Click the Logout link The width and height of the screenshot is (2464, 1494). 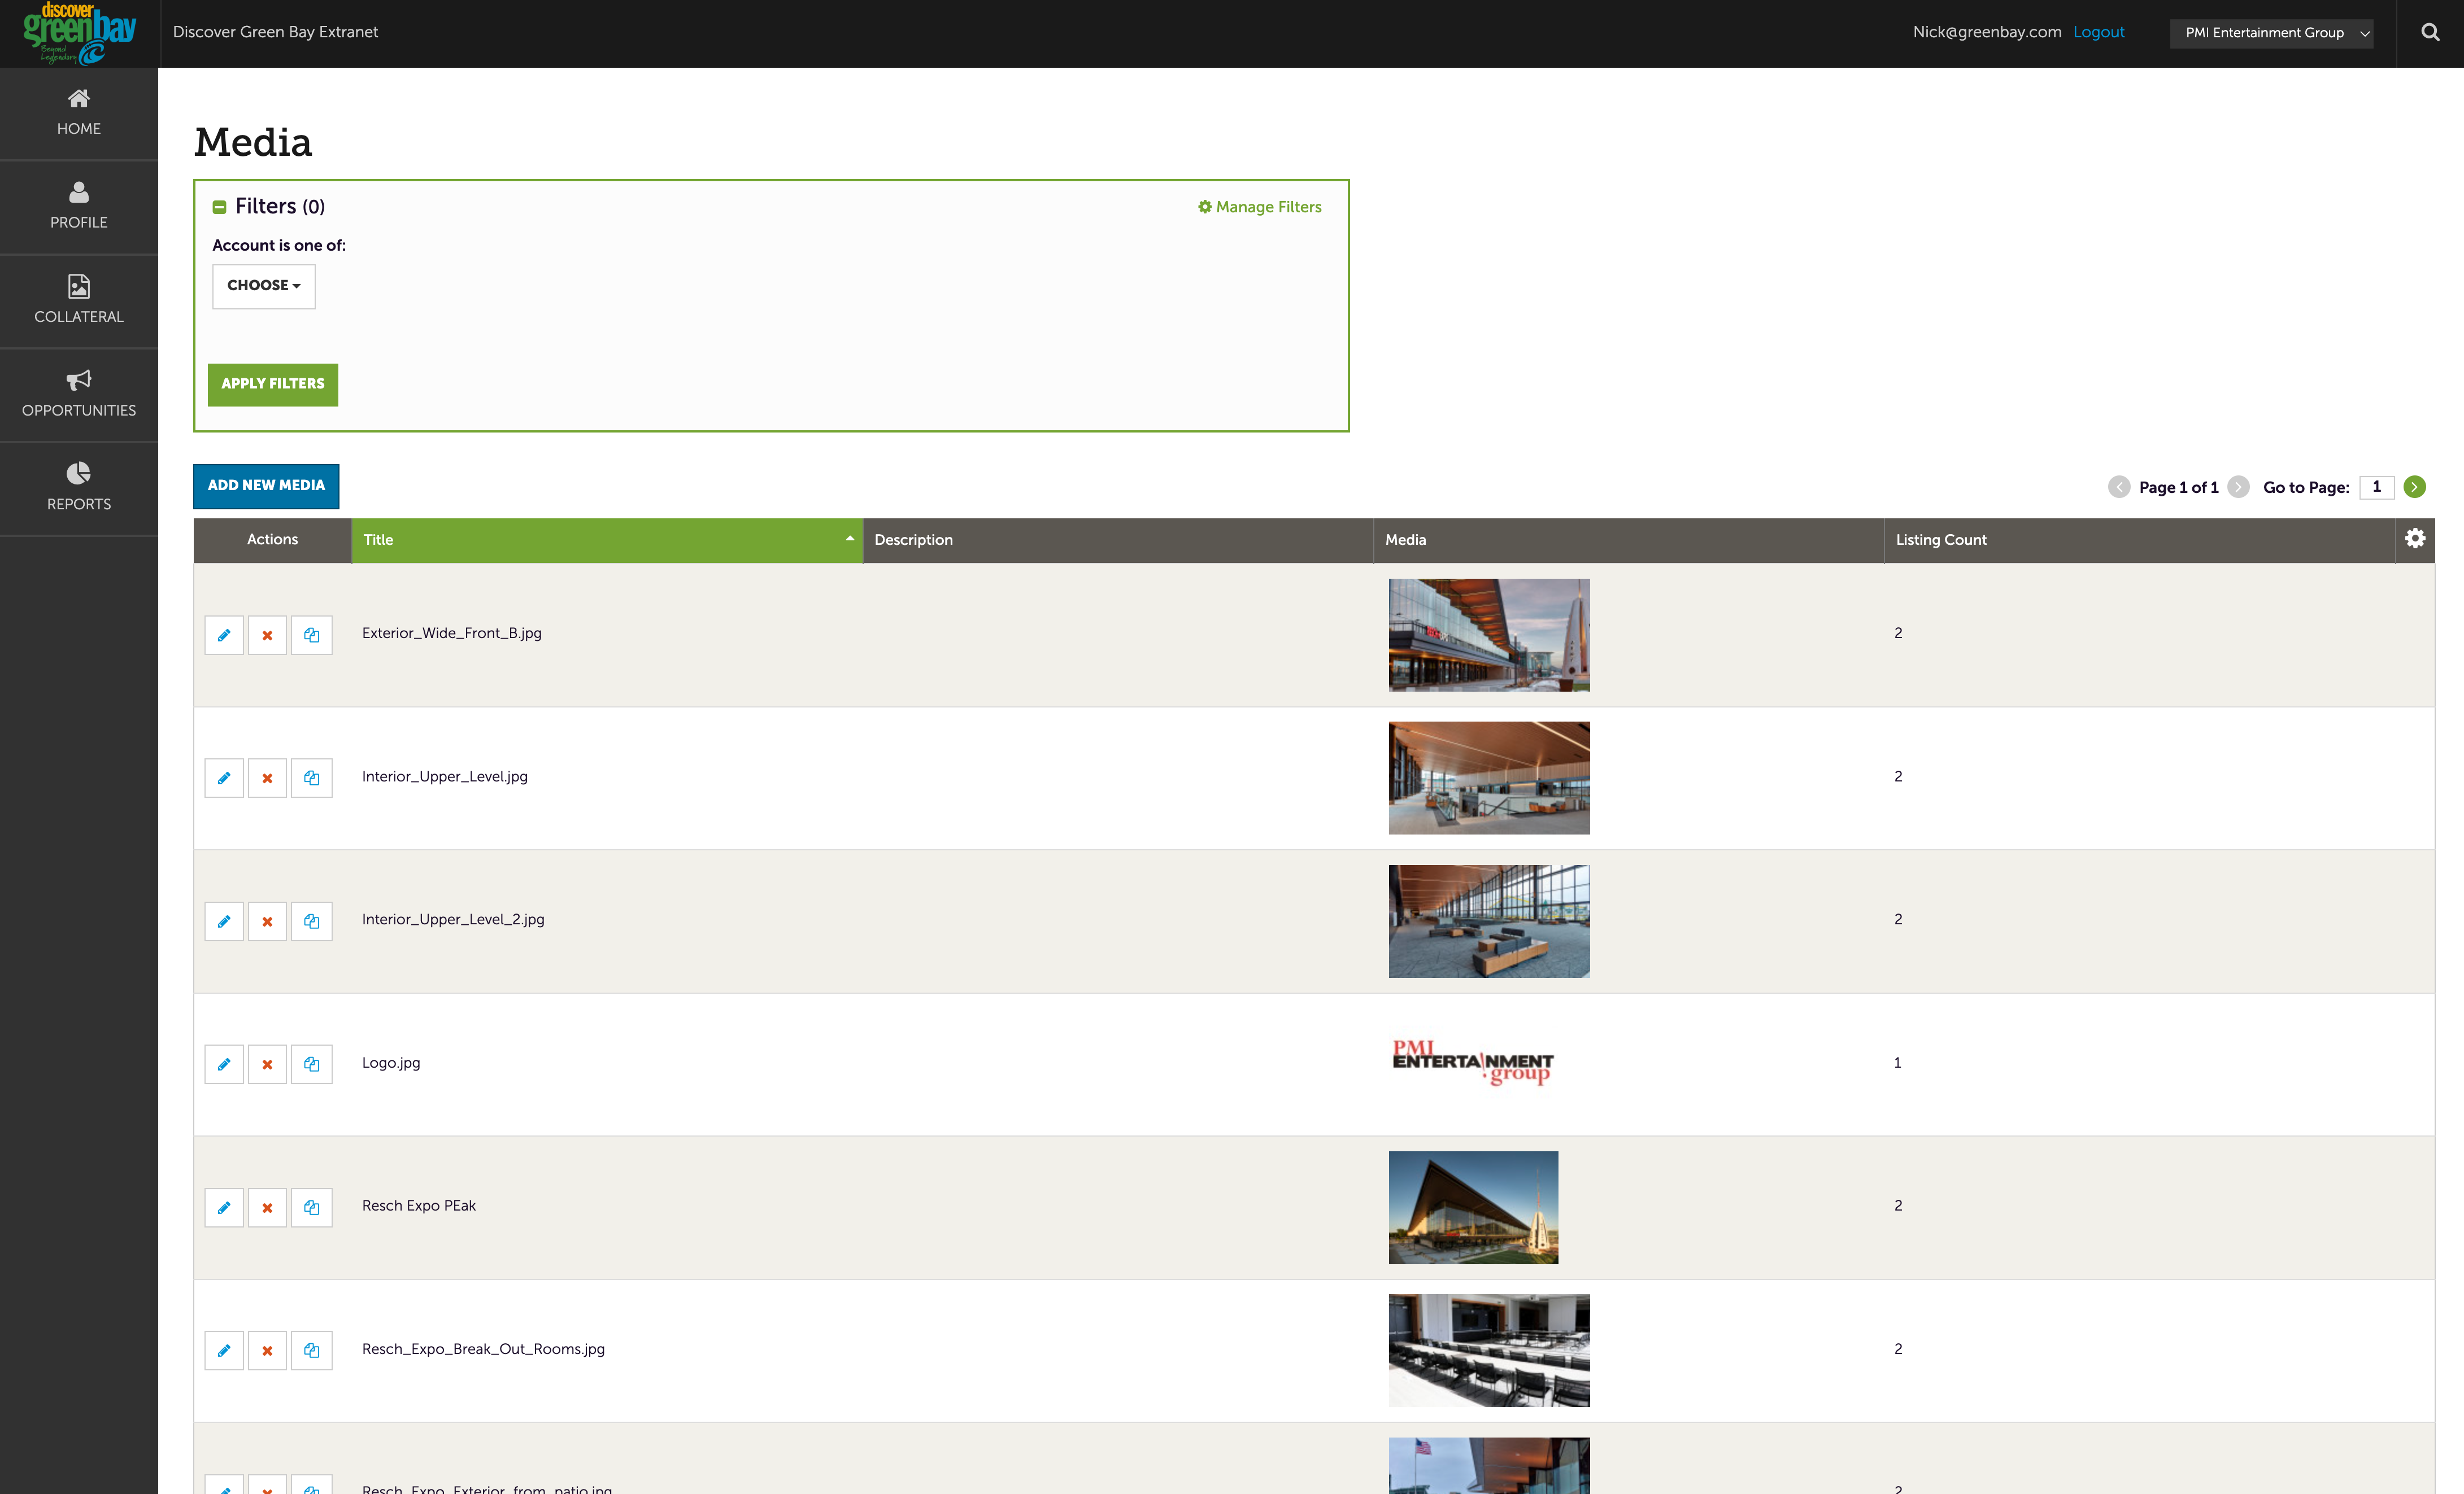pos(2099,32)
